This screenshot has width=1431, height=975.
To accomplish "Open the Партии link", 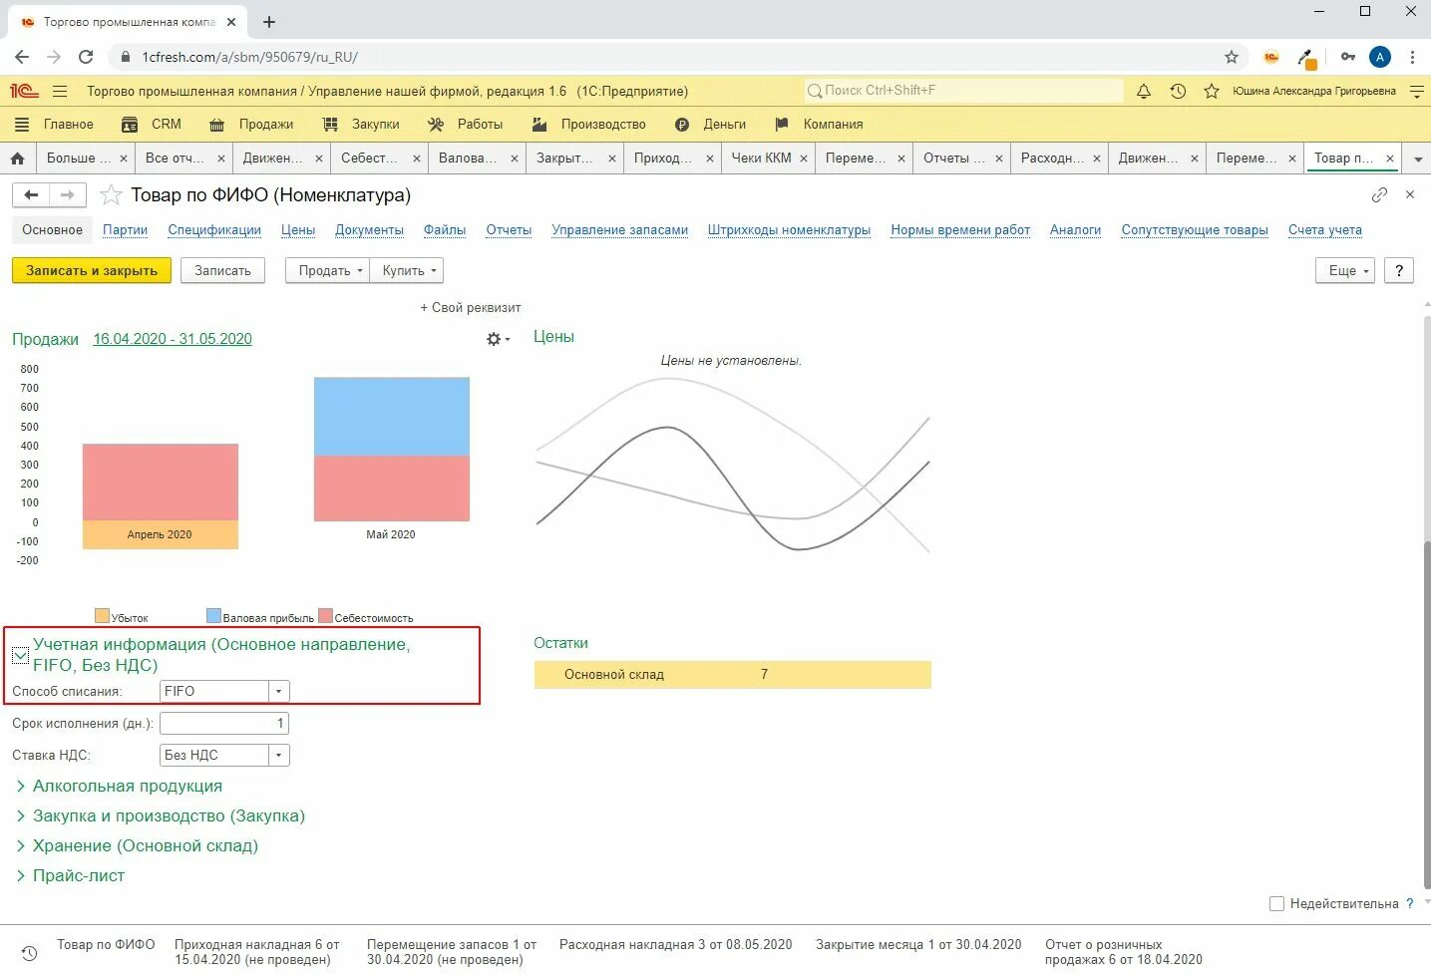I will tap(125, 229).
